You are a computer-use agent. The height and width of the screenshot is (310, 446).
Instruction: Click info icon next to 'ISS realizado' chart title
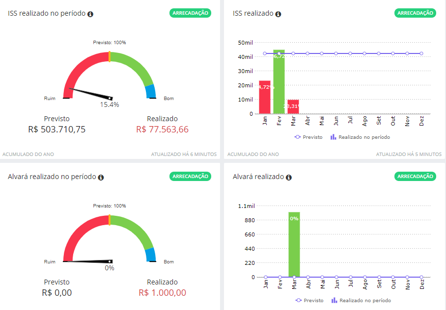pos(279,14)
